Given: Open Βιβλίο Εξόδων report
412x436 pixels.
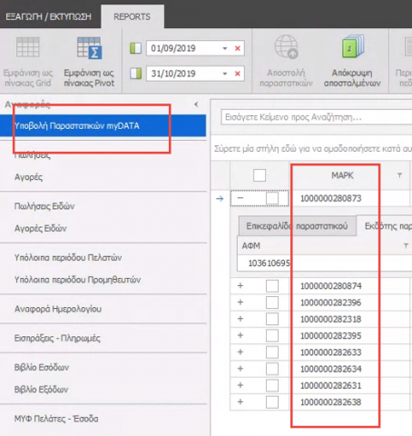Looking at the screenshot, I should click(41, 390).
